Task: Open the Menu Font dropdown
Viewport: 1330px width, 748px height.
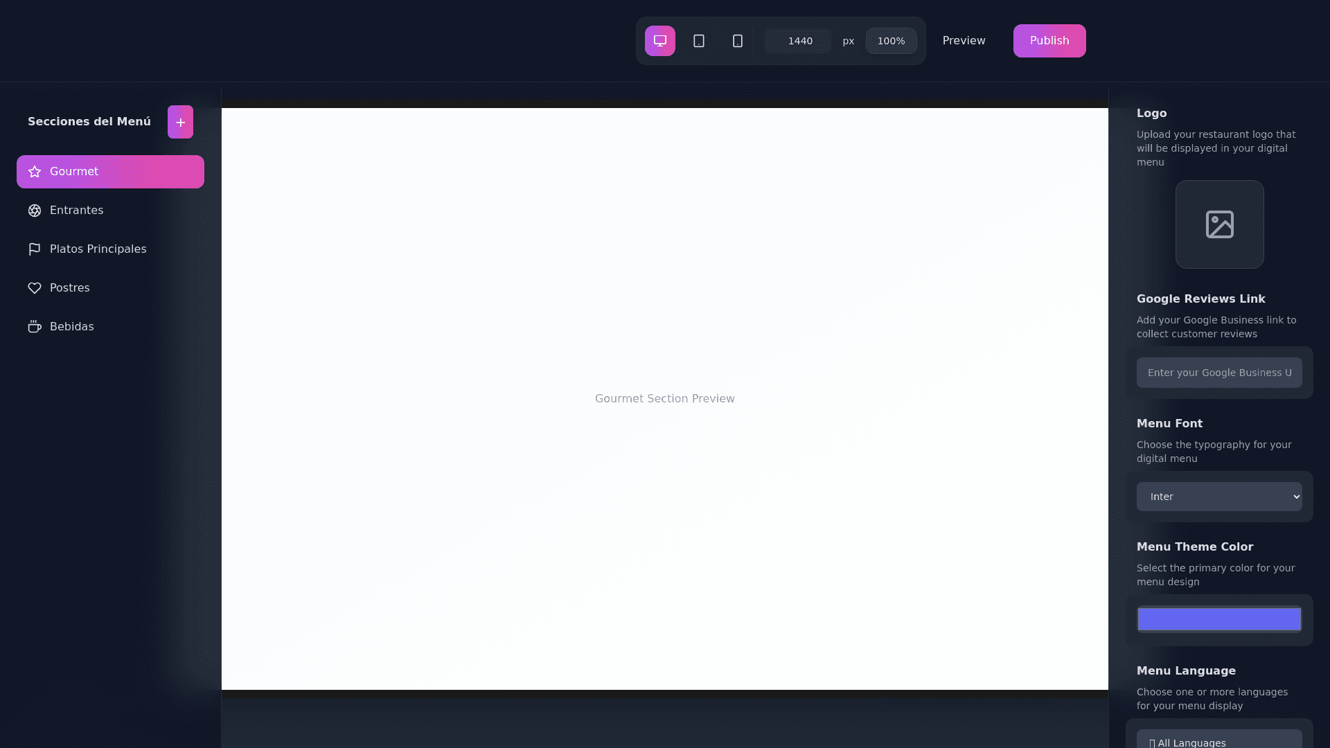Action: pyautogui.click(x=1218, y=497)
